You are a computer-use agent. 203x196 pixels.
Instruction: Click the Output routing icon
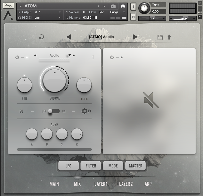(20, 12)
